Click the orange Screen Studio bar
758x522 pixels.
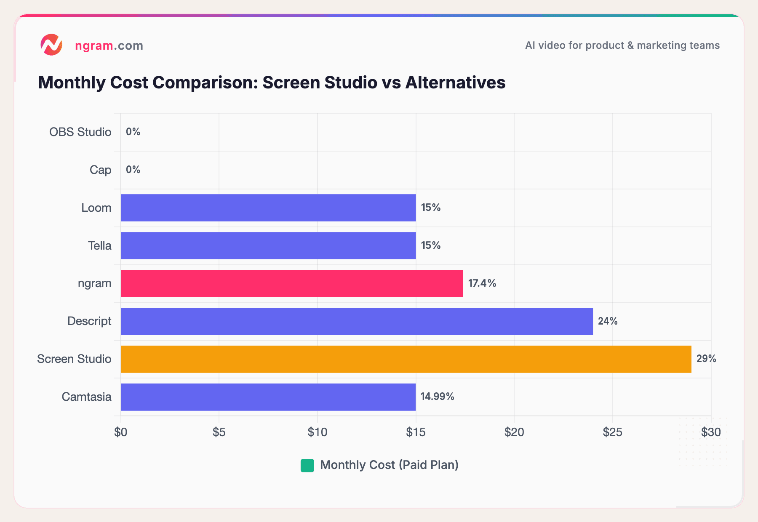coord(404,359)
